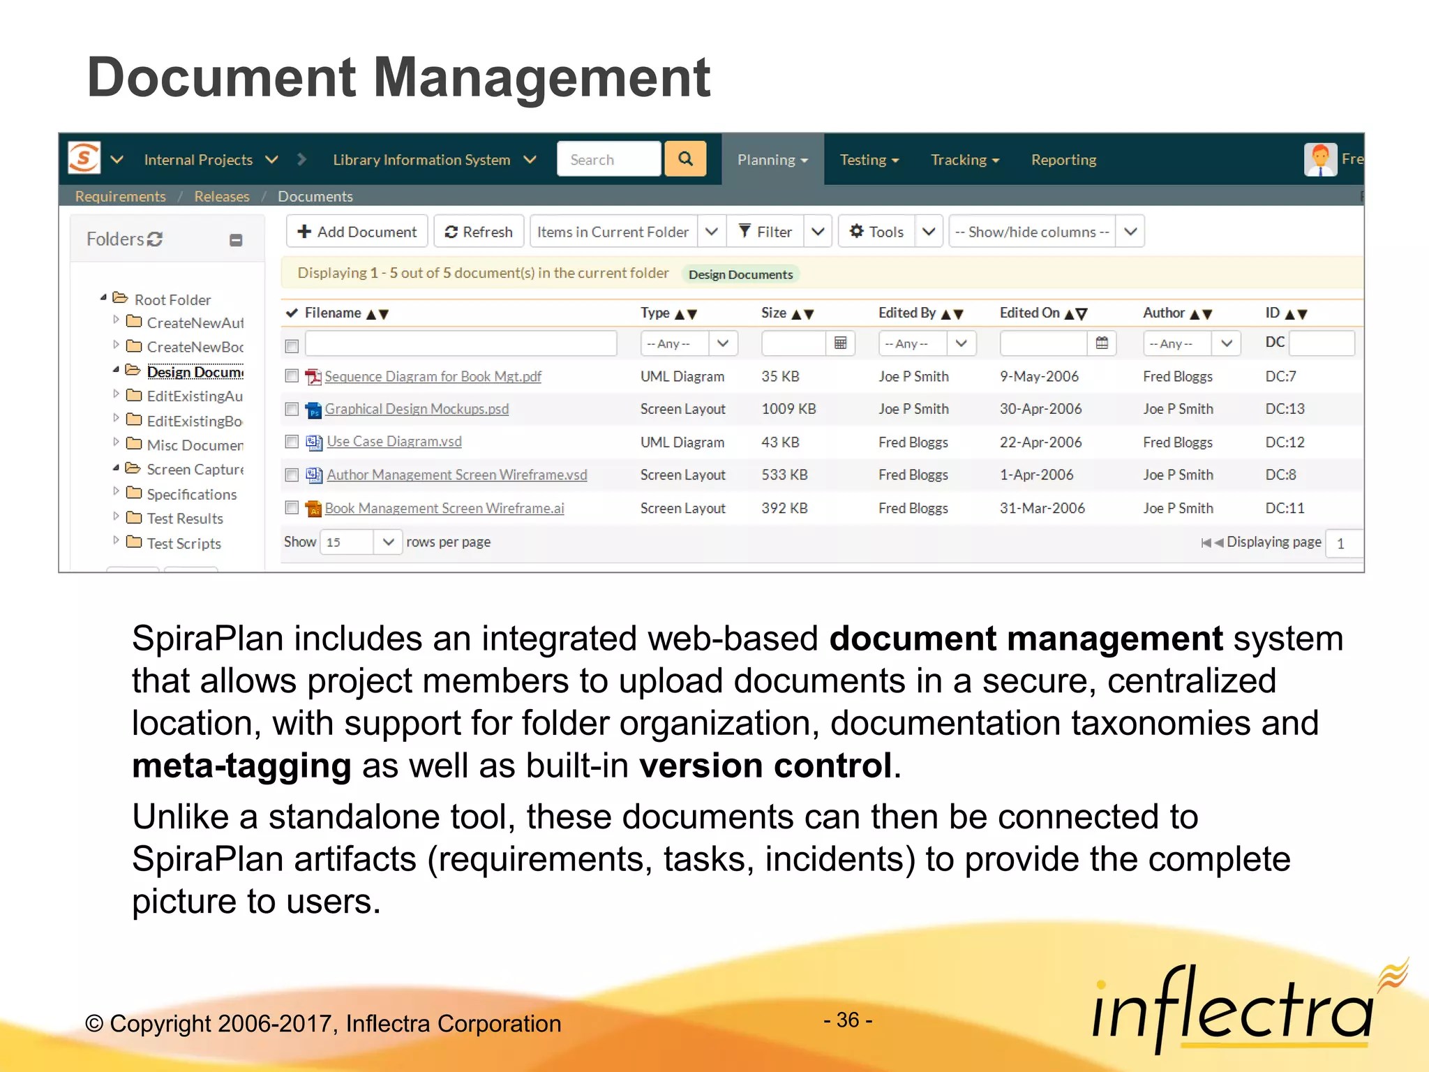The width and height of the screenshot is (1429, 1072).
Task: Click PDF icon beside Sequence Diagram file
Action: click(314, 377)
